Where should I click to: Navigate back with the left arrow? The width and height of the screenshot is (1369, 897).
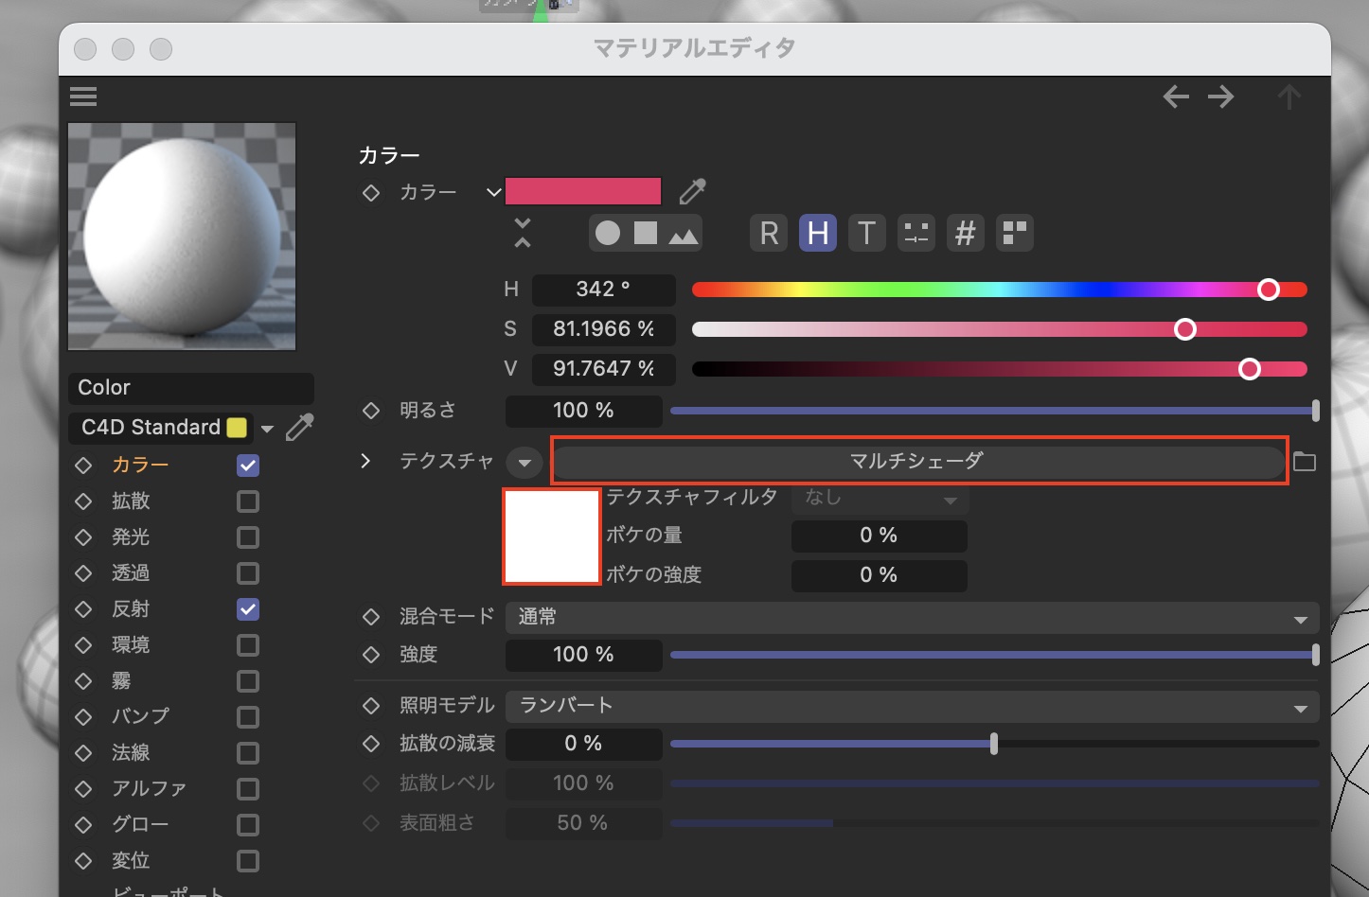(x=1176, y=97)
